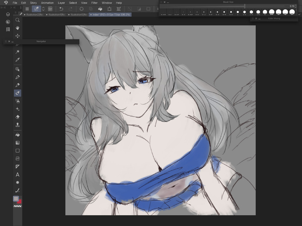Select the Zoom magnifier tool
The height and width of the screenshot is (226, 302).
click(17, 20)
